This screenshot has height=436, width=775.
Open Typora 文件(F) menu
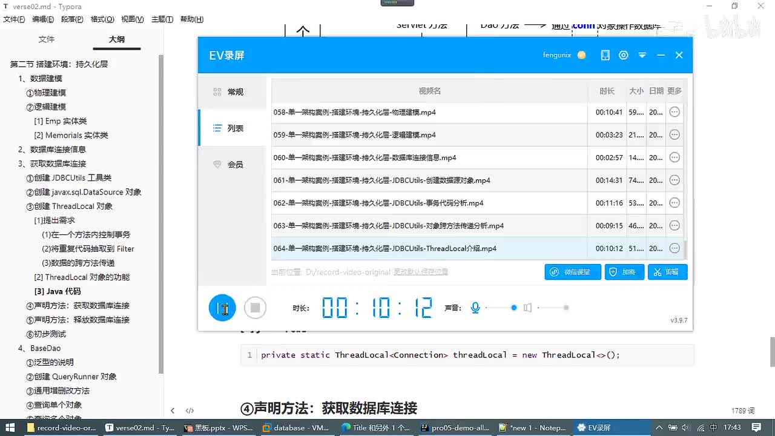14,19
